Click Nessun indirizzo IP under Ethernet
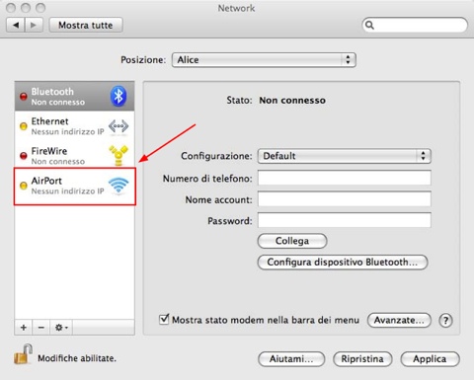Viewport: 474px width, 380px height. coord(68,132)
